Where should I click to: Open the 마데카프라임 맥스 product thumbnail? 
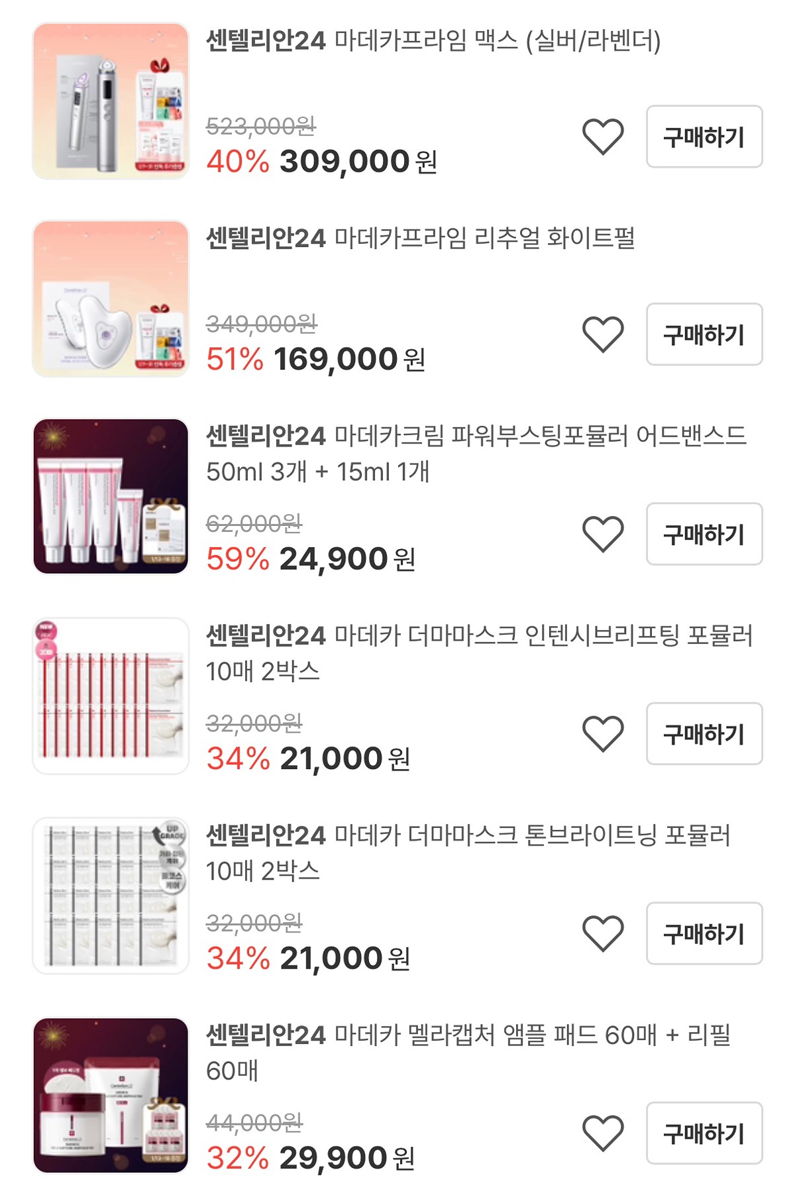click(111, 101)
